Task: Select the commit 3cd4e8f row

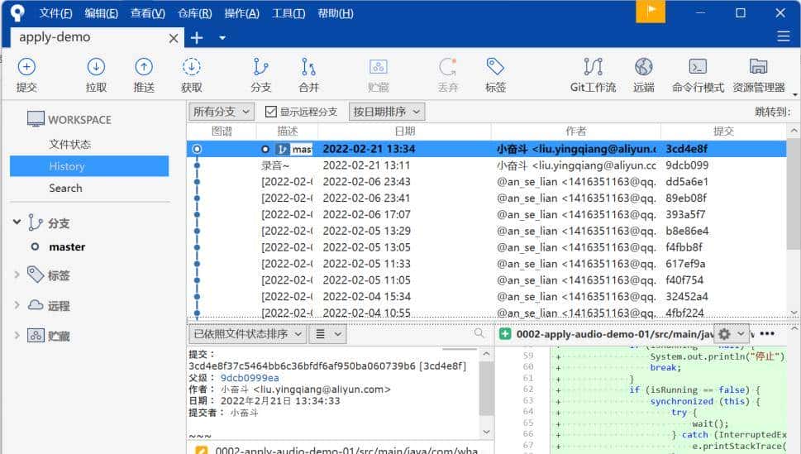Action: coord(486,149)
